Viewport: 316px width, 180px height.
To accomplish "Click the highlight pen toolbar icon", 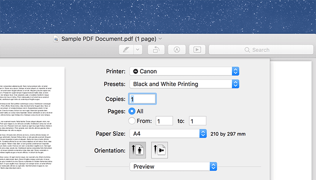I will pos(126,50).
